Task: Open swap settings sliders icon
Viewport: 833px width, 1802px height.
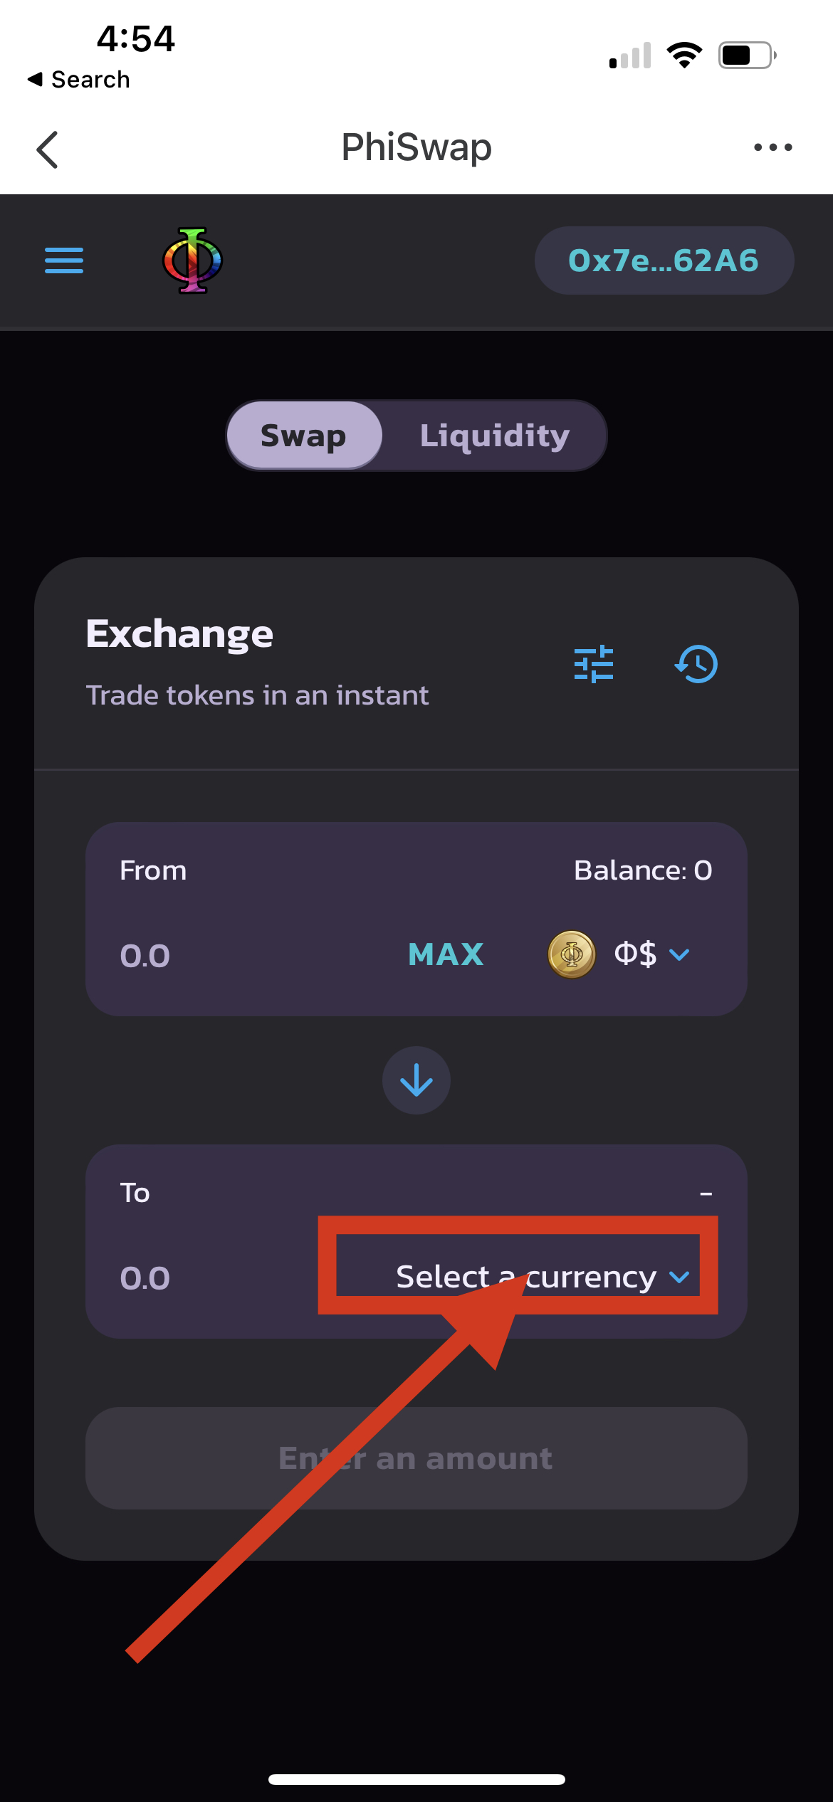Action: click(594, 664)
